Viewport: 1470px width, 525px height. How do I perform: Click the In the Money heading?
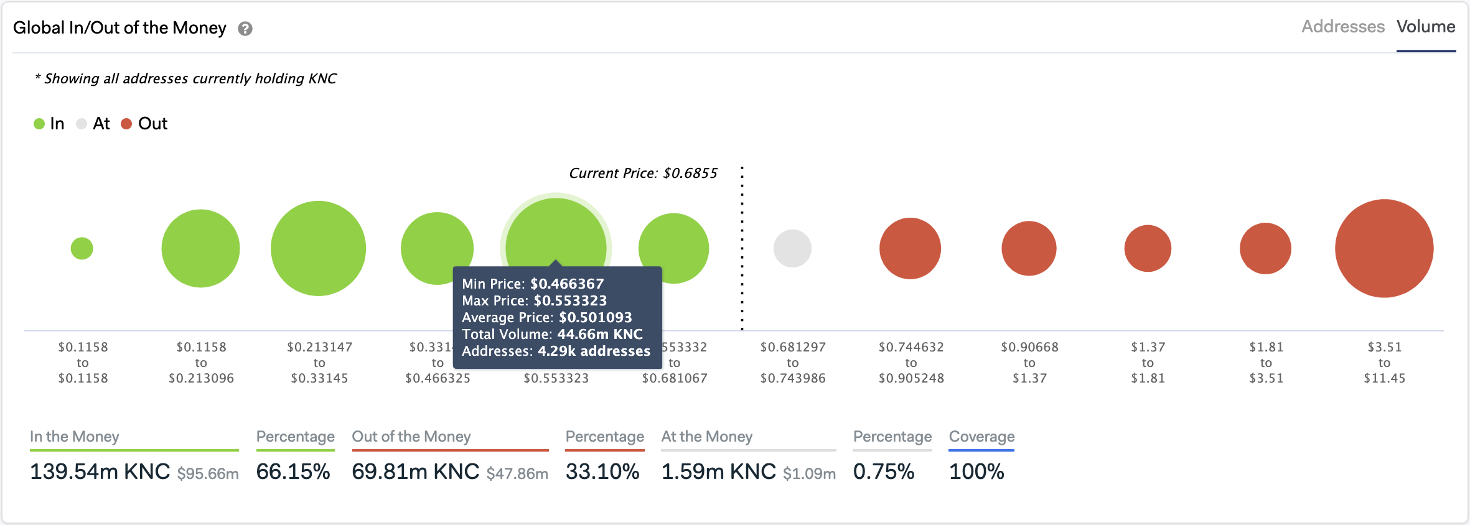coord(75,437)
